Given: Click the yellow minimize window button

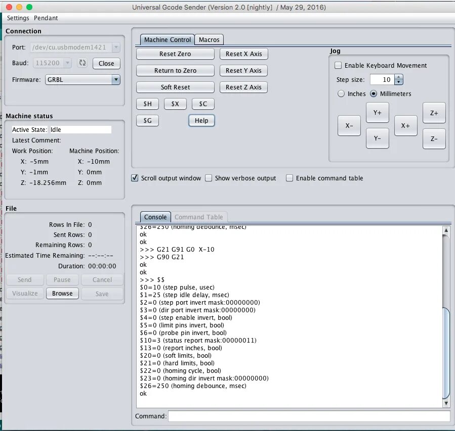Looking at the screenshot, I should 19,7.
